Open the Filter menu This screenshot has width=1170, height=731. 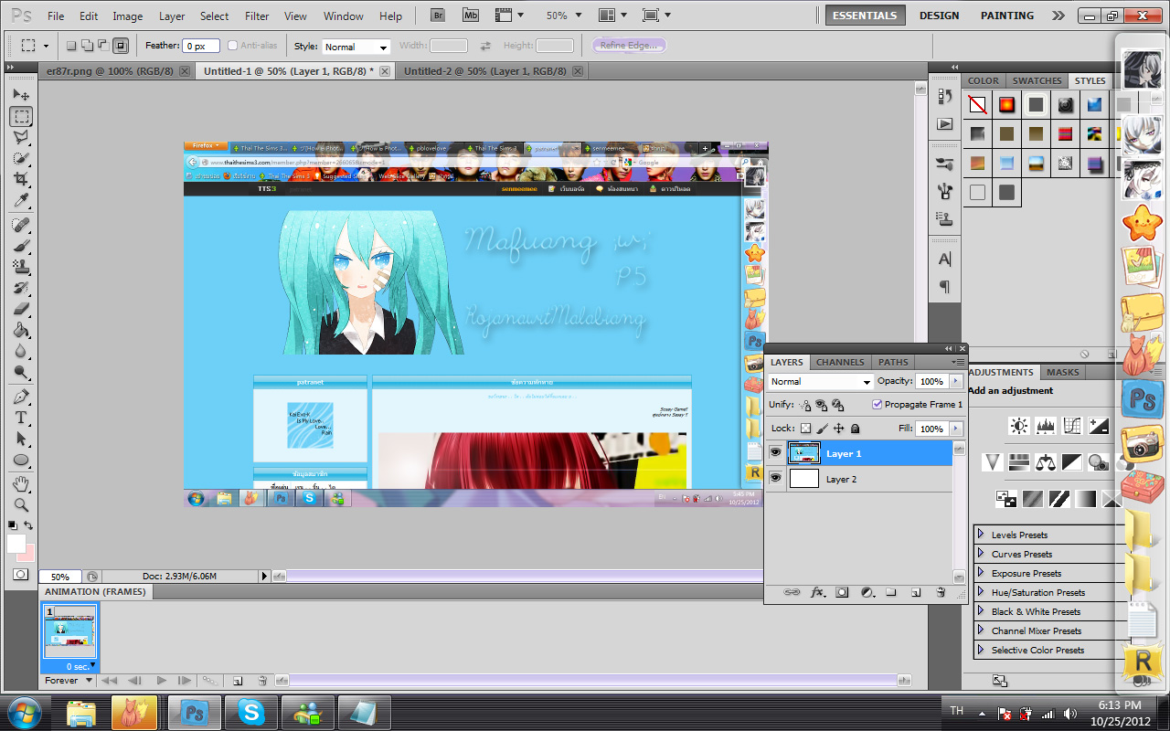257,16
